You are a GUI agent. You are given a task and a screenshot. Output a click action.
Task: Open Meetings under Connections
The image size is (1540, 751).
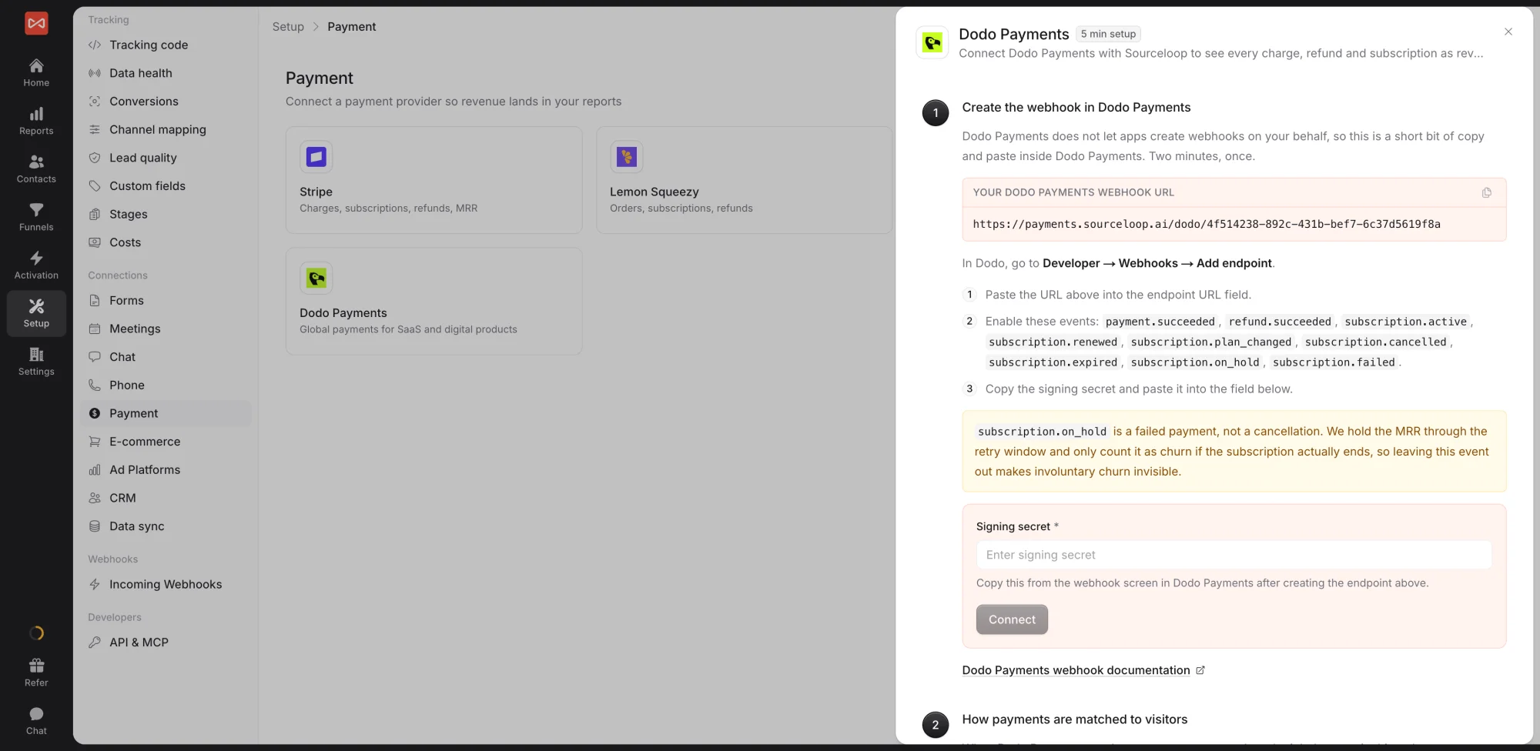coord(166,329)
